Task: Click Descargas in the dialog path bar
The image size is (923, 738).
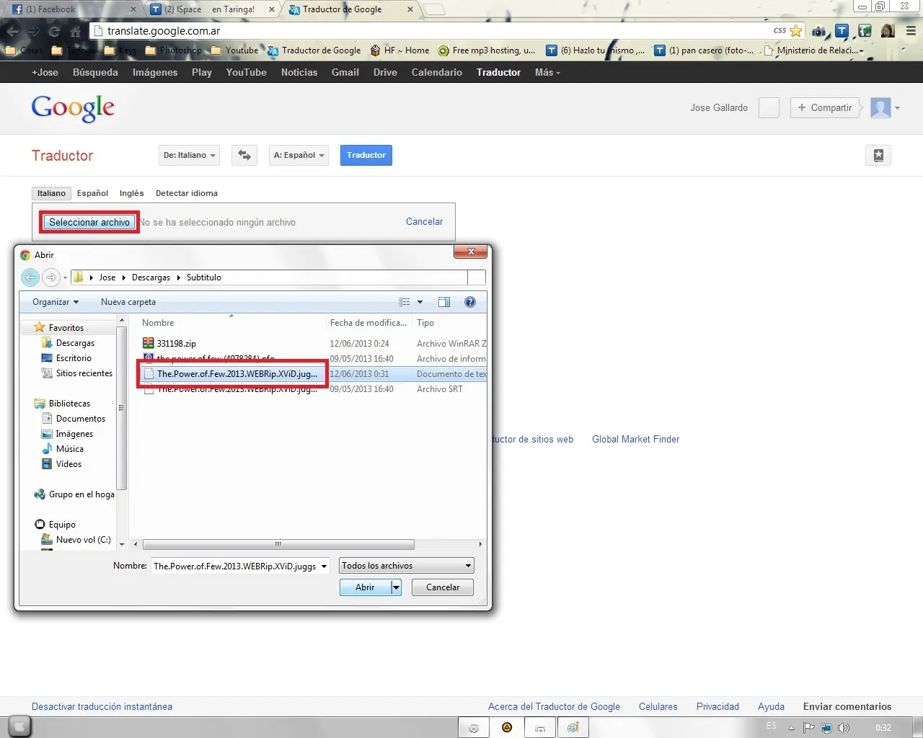Action: coord(151,277)
